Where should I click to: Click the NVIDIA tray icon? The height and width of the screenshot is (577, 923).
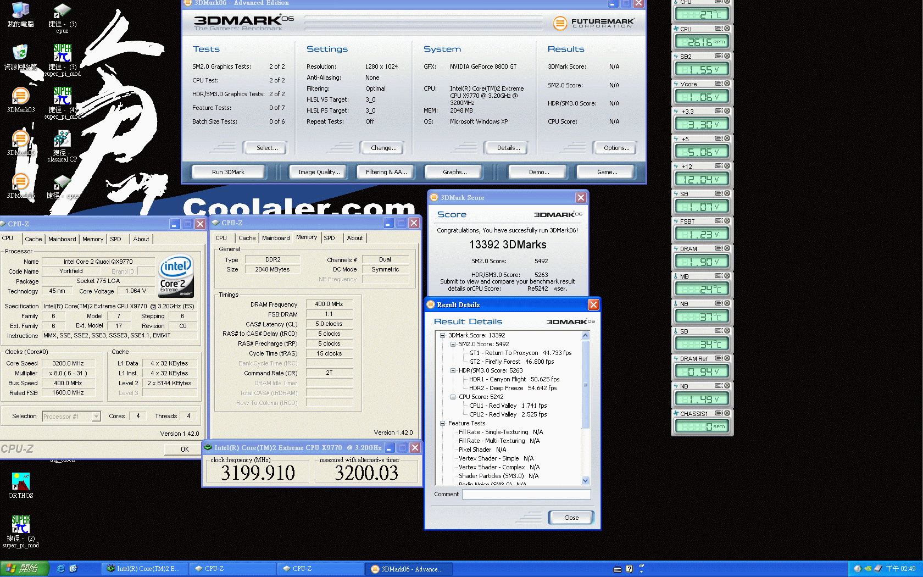[868, 569]
